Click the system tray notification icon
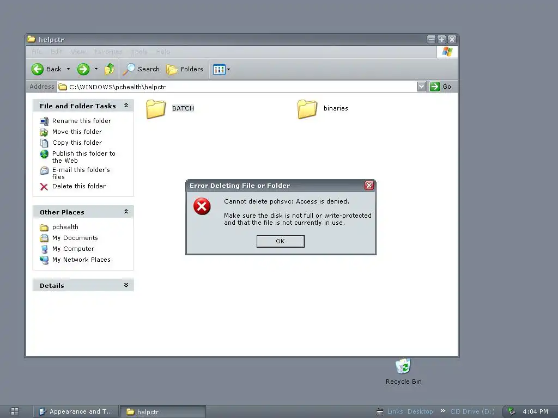The image size is (558, 418). click(x=512, y=411)
